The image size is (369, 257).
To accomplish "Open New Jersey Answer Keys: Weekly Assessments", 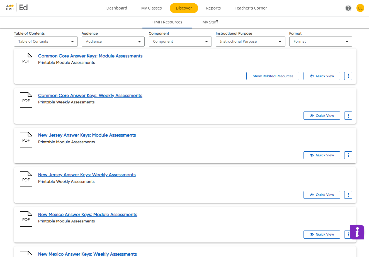I will click(87, 174).
